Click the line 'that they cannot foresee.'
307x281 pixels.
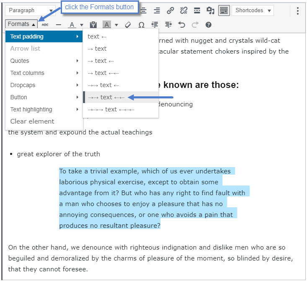48,269
